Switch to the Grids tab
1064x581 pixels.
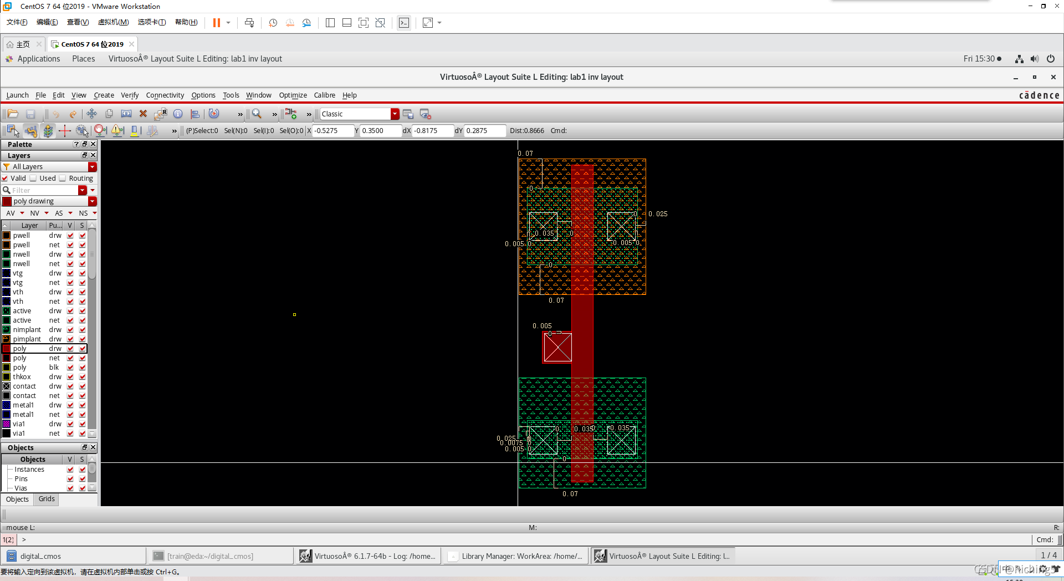(47, 499)
